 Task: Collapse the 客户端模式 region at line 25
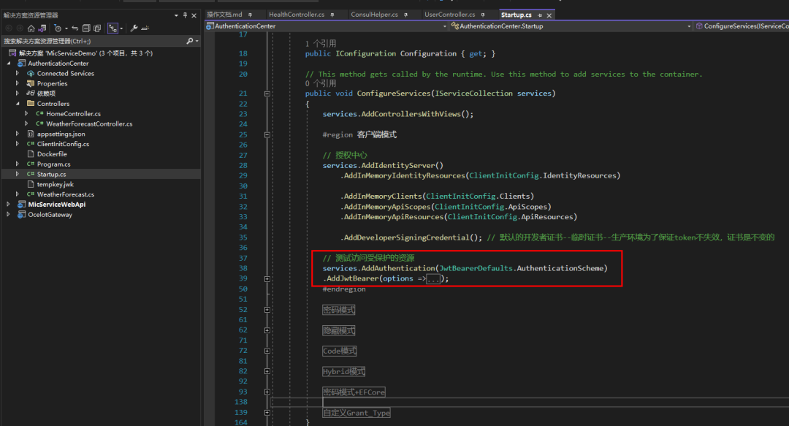[x=267, y=135]
